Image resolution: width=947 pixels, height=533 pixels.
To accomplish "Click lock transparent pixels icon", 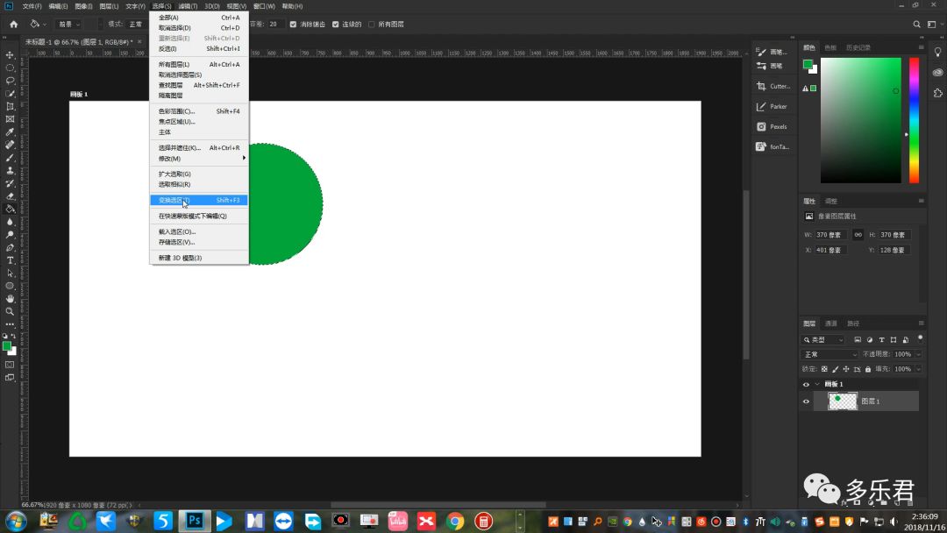I will (824, 369).
